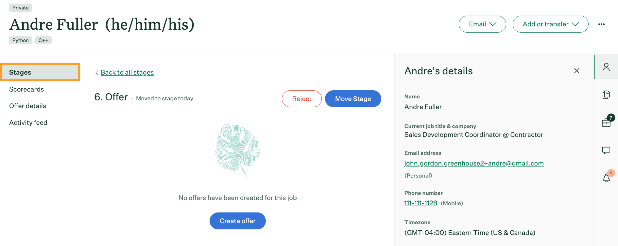Click the Move Stage button
Viewport: 618px width, 246px height.
point(353,99)
